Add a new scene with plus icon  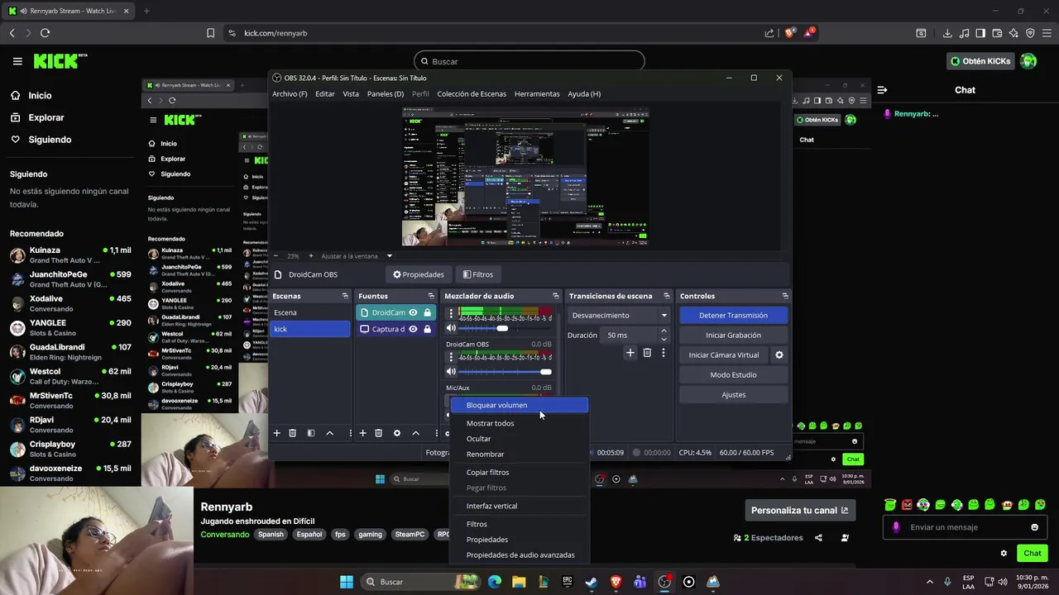(x=277, y=433)
